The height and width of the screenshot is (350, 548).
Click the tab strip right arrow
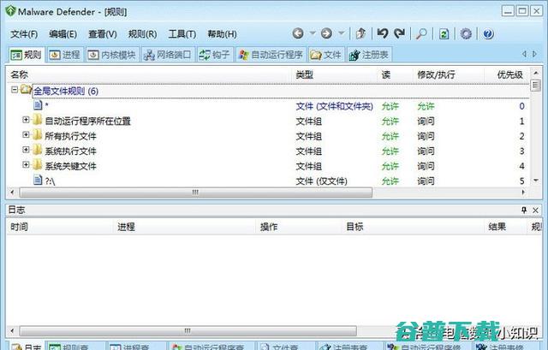(534, 54)
